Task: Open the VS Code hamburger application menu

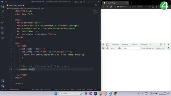Action: 6,2
